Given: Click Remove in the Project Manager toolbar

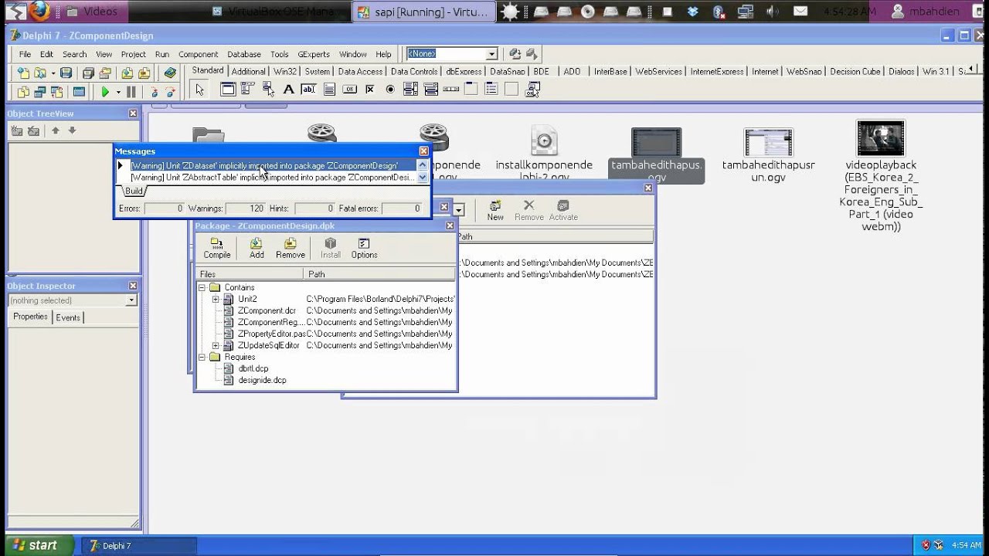Looking at the screenshot, I should [529, 210].
